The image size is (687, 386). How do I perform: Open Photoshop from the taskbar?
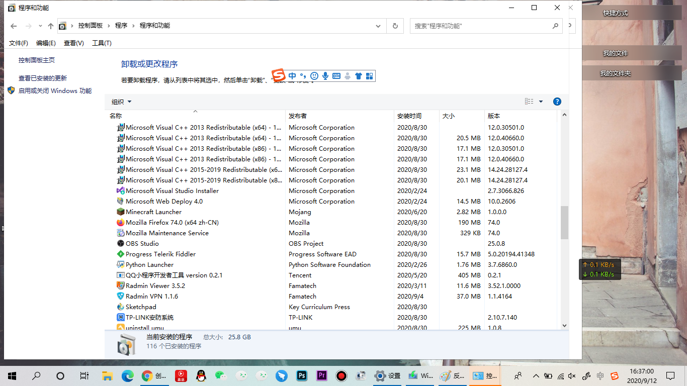coord(302,375)
